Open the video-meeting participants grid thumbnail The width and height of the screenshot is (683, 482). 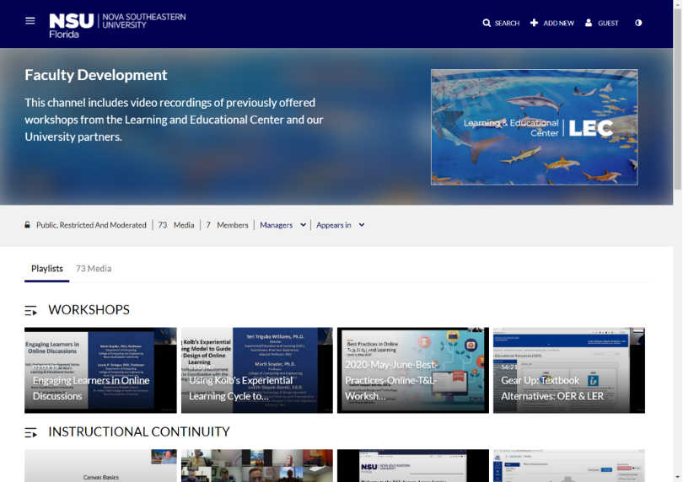[x=257, y=465]
